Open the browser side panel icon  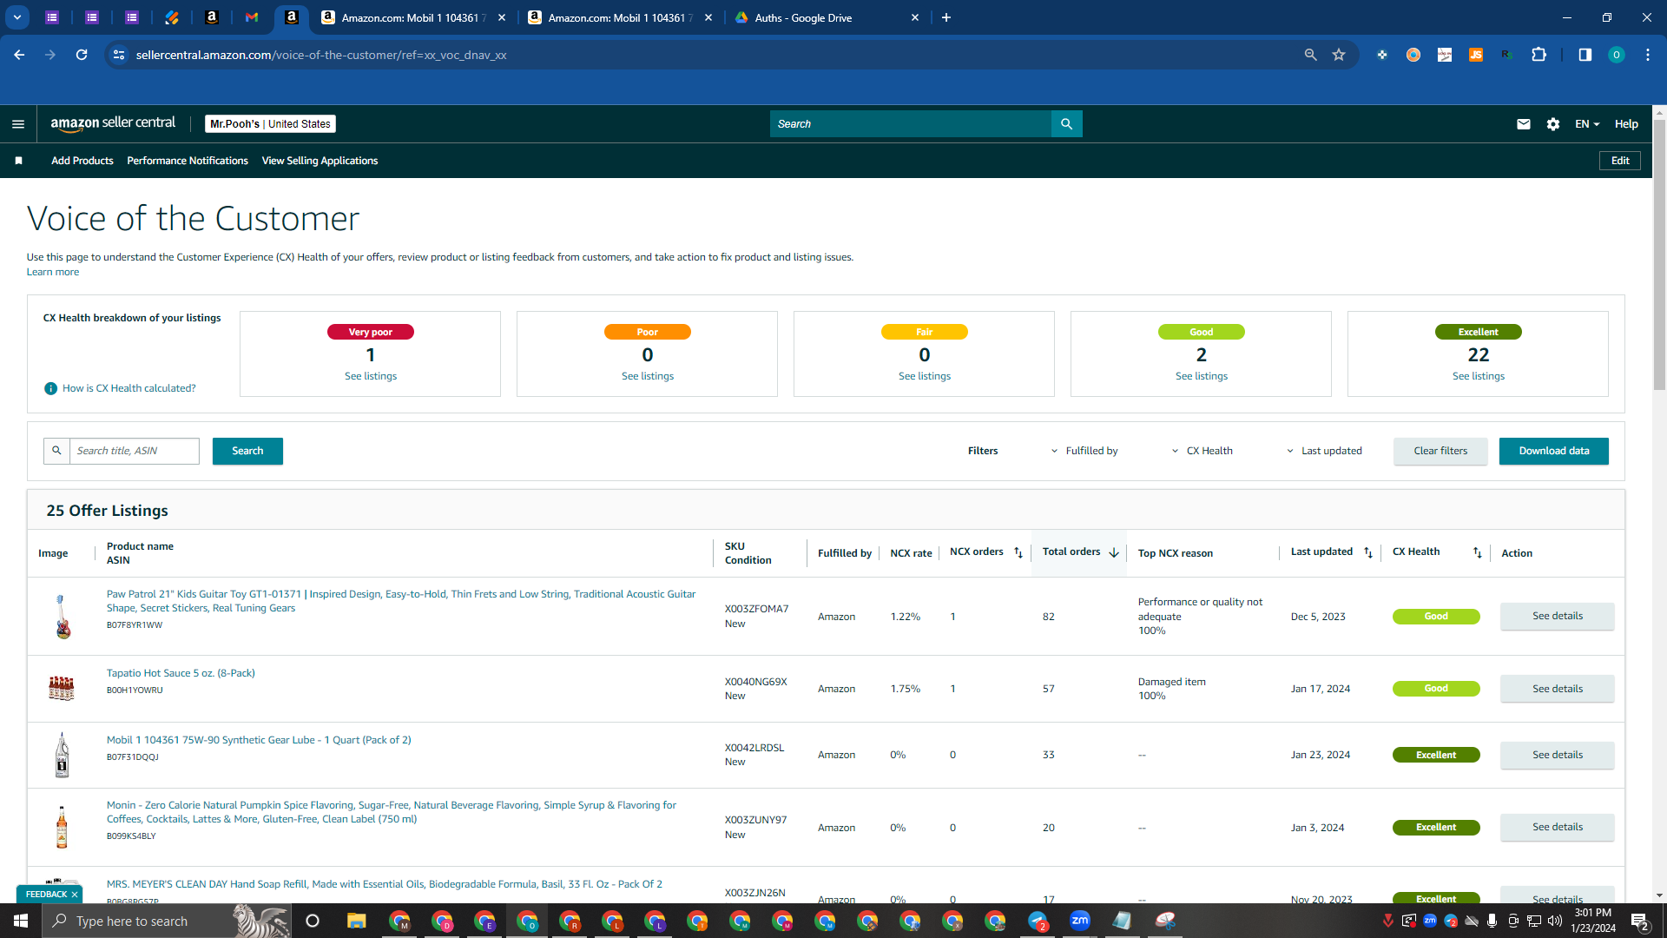click(1585, 55)
